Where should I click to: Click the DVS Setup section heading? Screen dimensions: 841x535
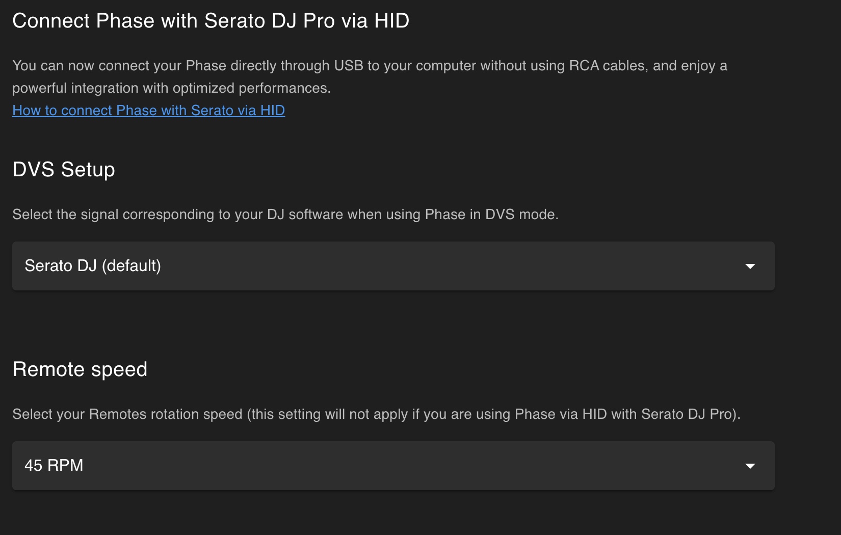pos(64,170)
